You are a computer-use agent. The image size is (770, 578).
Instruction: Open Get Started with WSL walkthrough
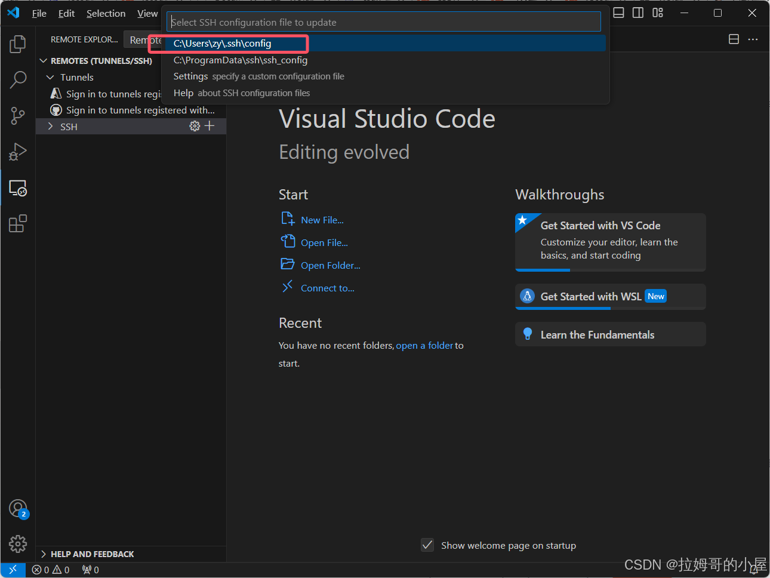tap(611, 297)
